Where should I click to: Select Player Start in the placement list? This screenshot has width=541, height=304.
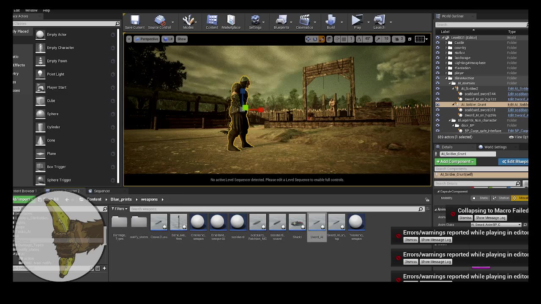(x=75, y=87)
